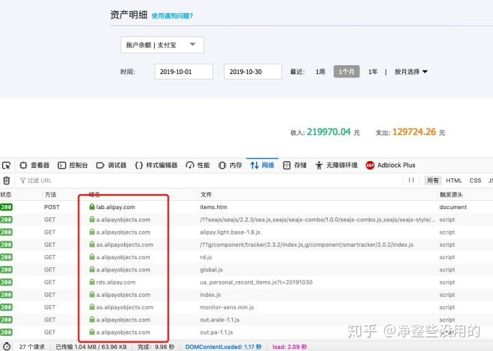Select the rd.js request row
Screen dimensions: 493x351
[x=246, y=257]
